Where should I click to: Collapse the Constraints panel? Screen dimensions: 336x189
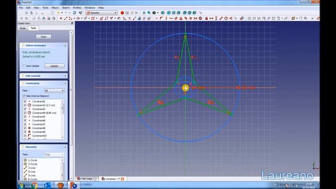tap(65, 83)
